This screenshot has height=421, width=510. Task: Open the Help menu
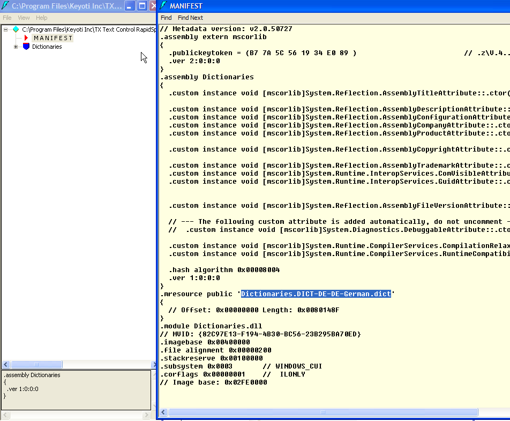tap(41, 17)
